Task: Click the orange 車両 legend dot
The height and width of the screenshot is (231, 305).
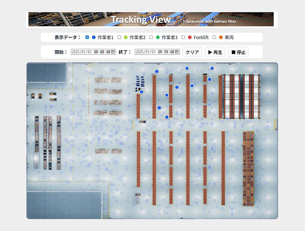Action: 221,37
